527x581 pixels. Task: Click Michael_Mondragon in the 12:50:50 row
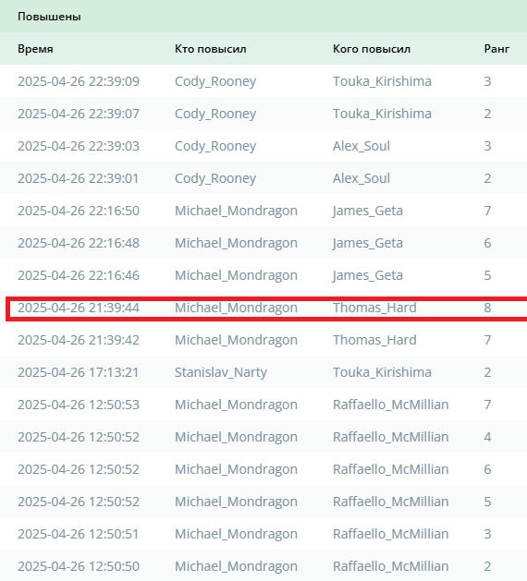coord(236,566)
